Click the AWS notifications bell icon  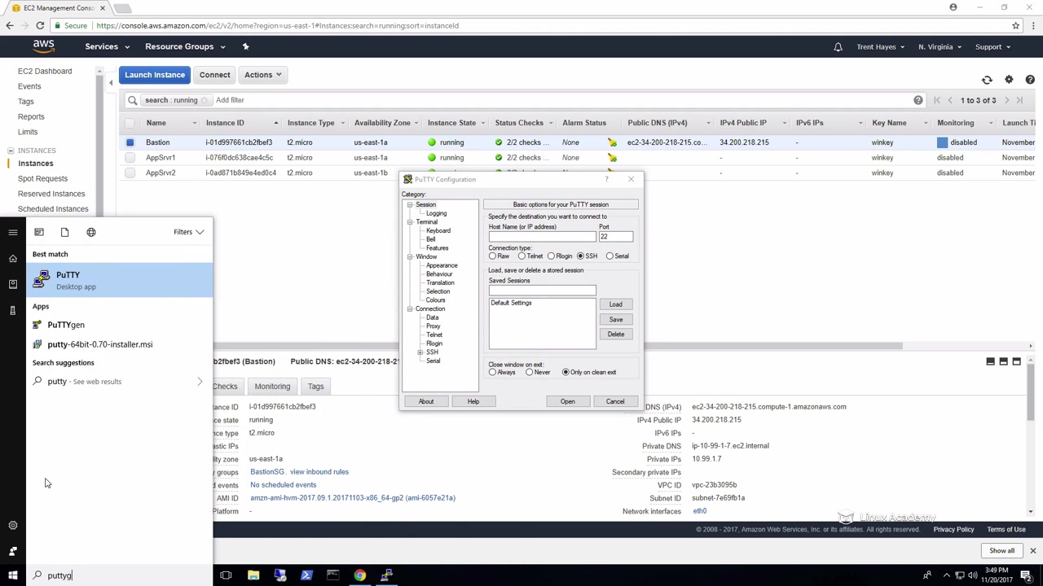coord(838,47)
